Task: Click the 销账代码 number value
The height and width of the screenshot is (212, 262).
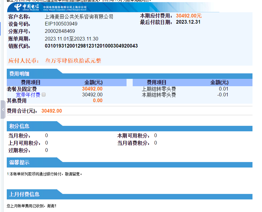Action: [91, 46]
